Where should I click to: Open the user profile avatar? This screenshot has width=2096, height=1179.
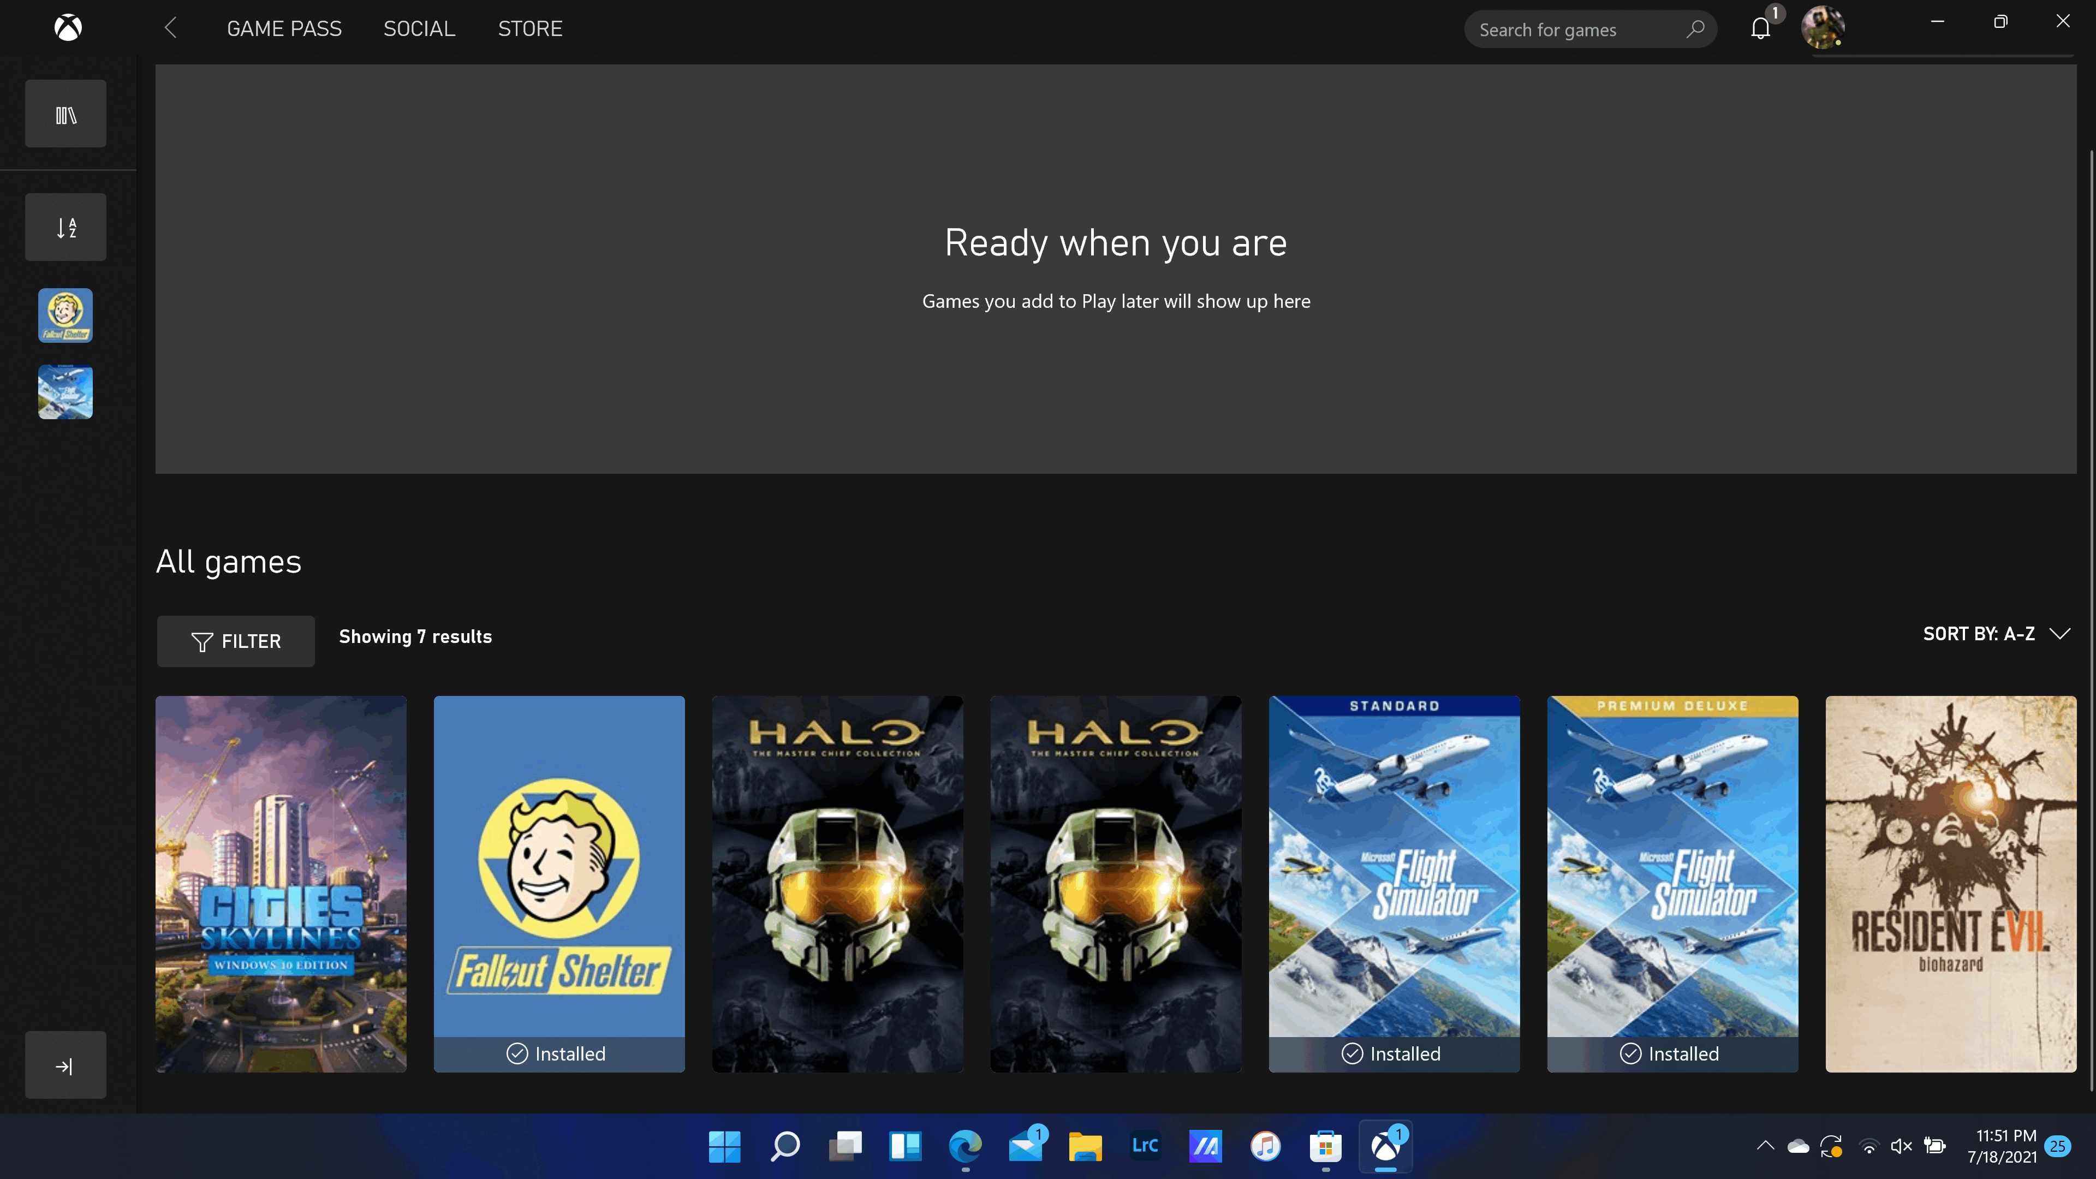1822,28
